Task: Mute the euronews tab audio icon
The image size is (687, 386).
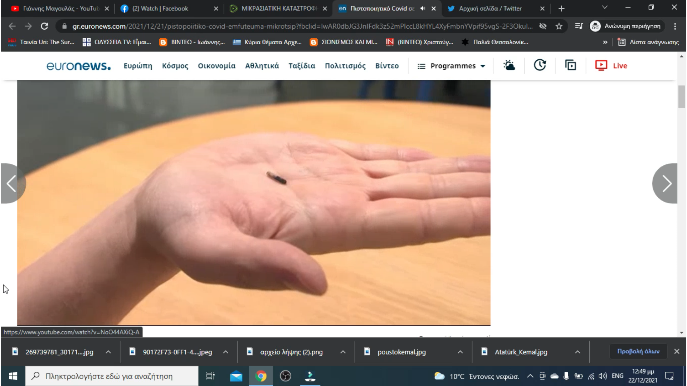Action: pos(423,8)
